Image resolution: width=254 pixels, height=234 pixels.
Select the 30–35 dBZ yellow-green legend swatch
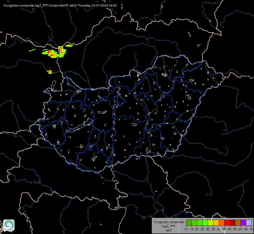211,223
